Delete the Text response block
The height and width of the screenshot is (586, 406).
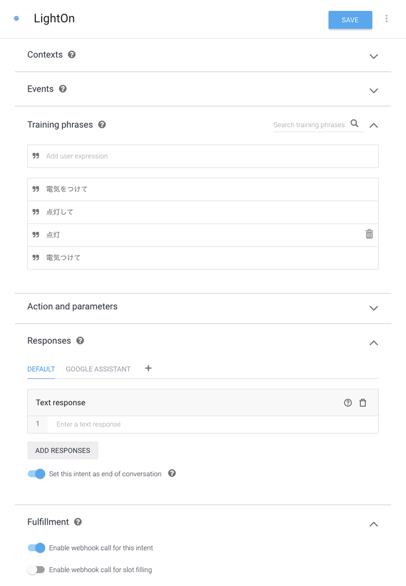363,403
